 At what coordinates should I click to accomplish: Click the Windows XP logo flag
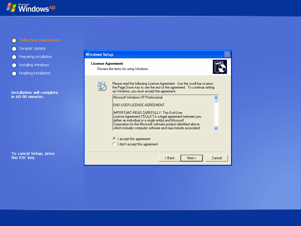pos(11,7)
